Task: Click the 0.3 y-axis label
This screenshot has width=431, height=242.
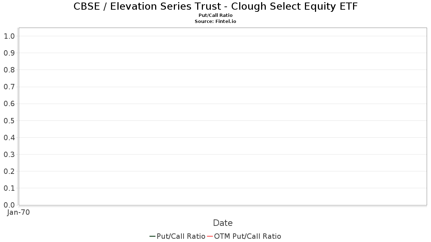Action: [x=9, y=155]
